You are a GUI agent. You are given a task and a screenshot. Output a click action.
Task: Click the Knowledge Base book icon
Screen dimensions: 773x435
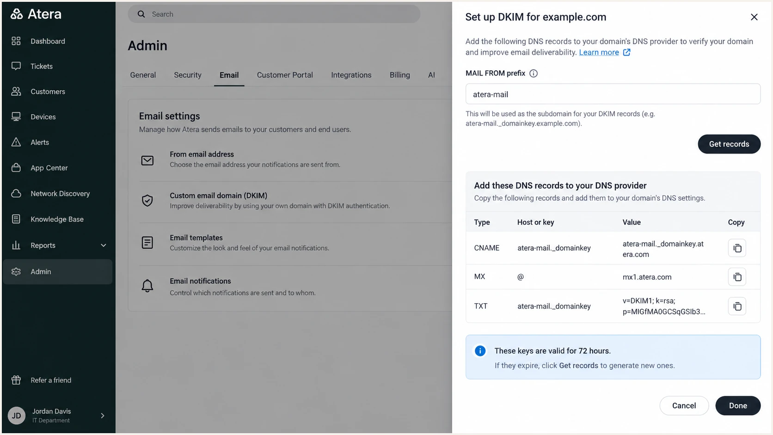(16, 219)
